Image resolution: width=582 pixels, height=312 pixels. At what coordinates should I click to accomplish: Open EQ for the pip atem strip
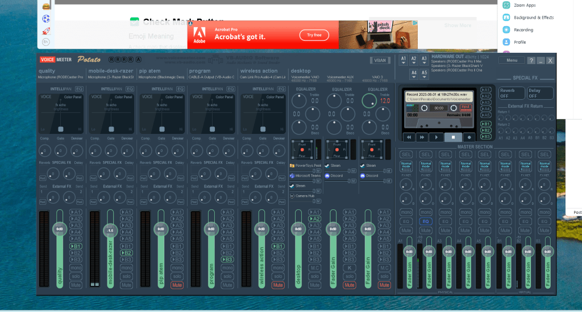pyautogui.click(x=180, y=89)
